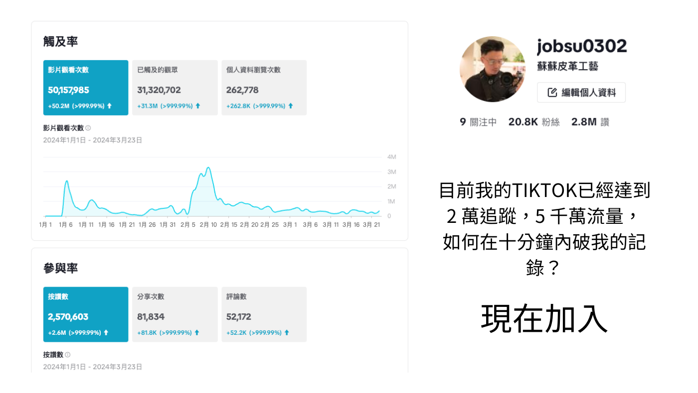
Task: Select the 影片觀看次數 metric card
Action: pos(86,88)
